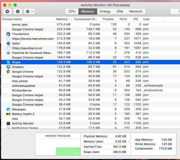Viewport: 180px width, 160px height.
Task: Select the Battery Health 2 process name
Action: tap(23, 114)
